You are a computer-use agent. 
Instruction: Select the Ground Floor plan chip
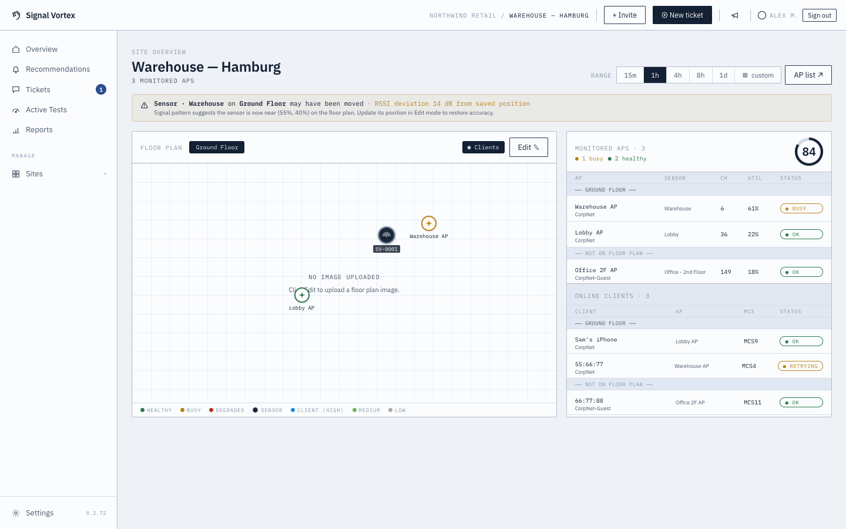(217, 148)
